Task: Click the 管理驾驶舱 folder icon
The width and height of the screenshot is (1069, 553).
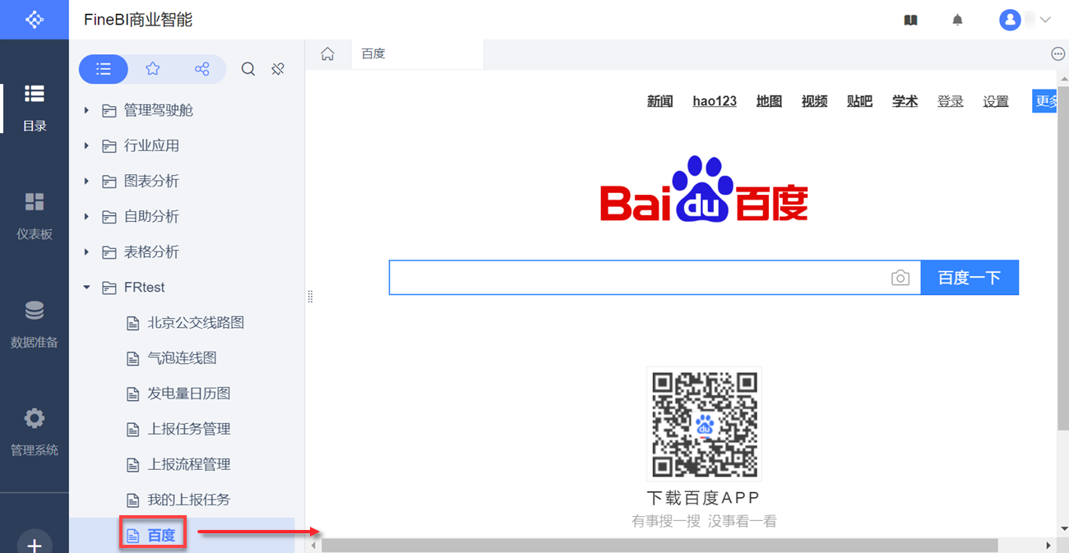Action: pyautogui.click(x=109, y=111)
